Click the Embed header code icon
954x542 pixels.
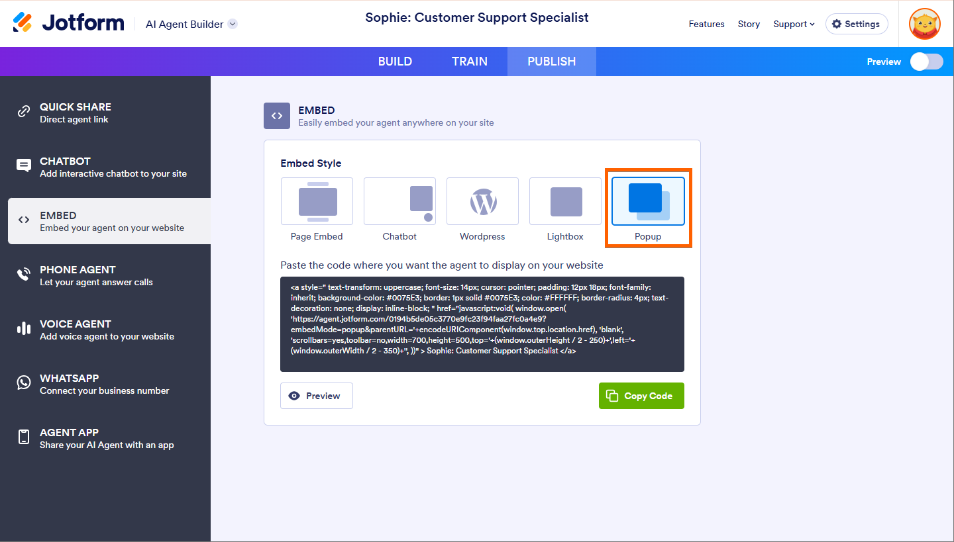tap(277, 116)
